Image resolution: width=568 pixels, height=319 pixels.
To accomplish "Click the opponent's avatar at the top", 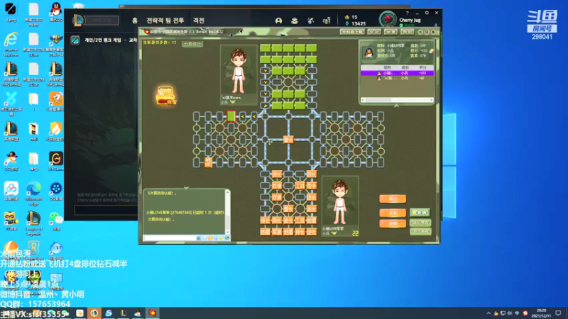I will pos(238,70).
